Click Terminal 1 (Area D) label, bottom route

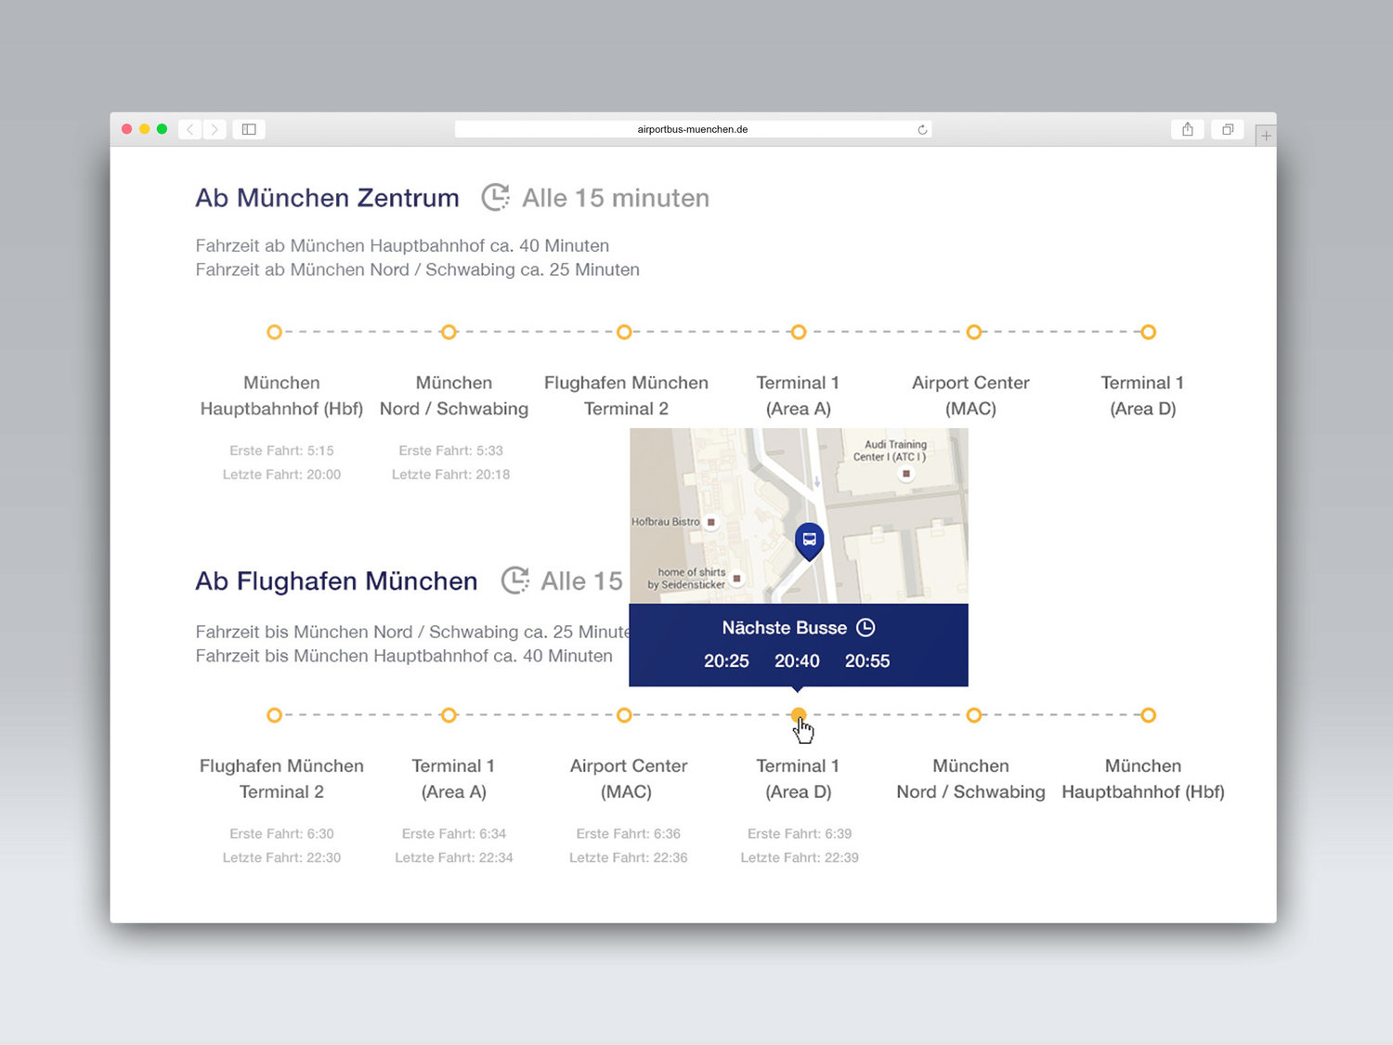tap(798, 778)
